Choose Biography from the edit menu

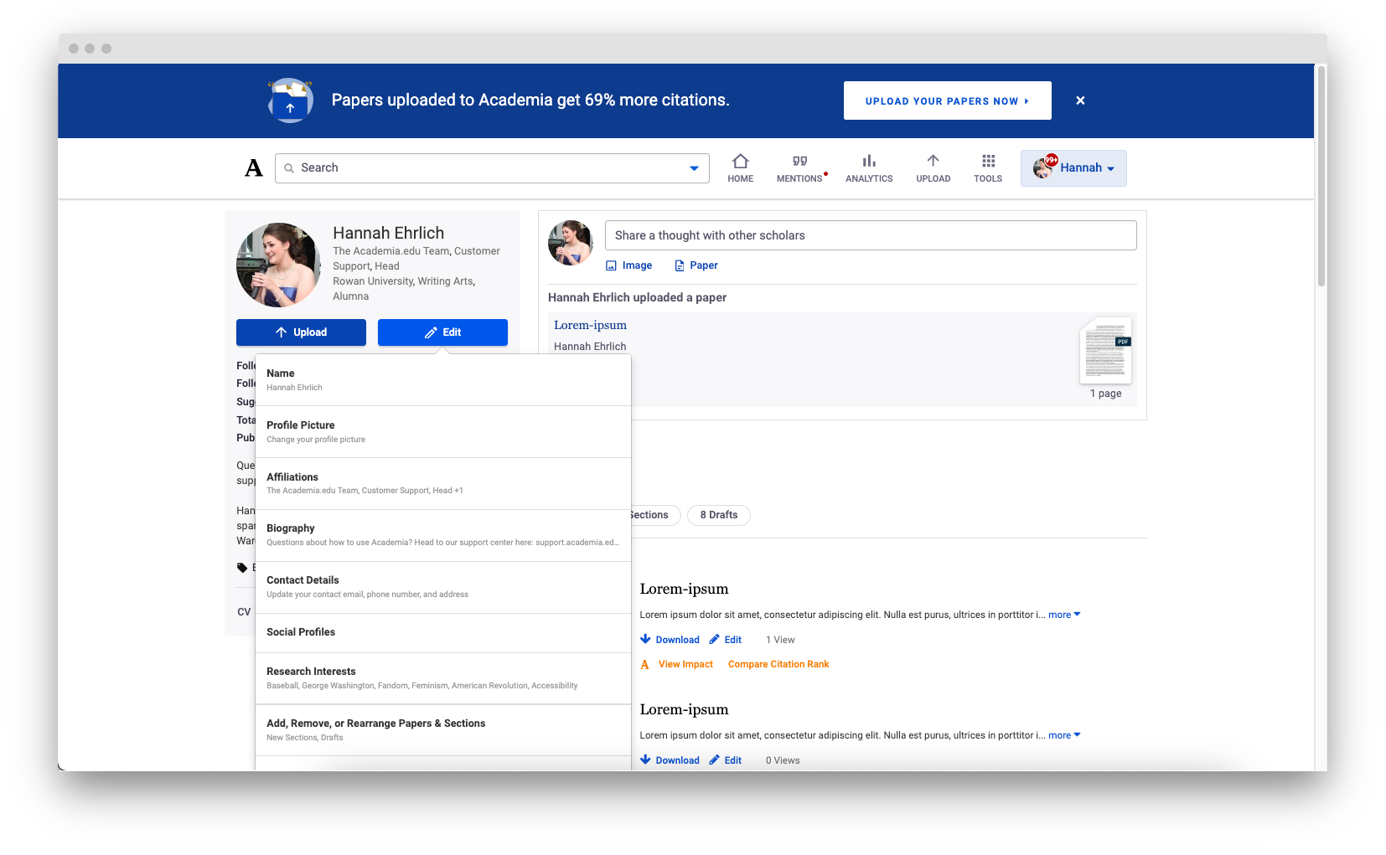click(443, 536)
